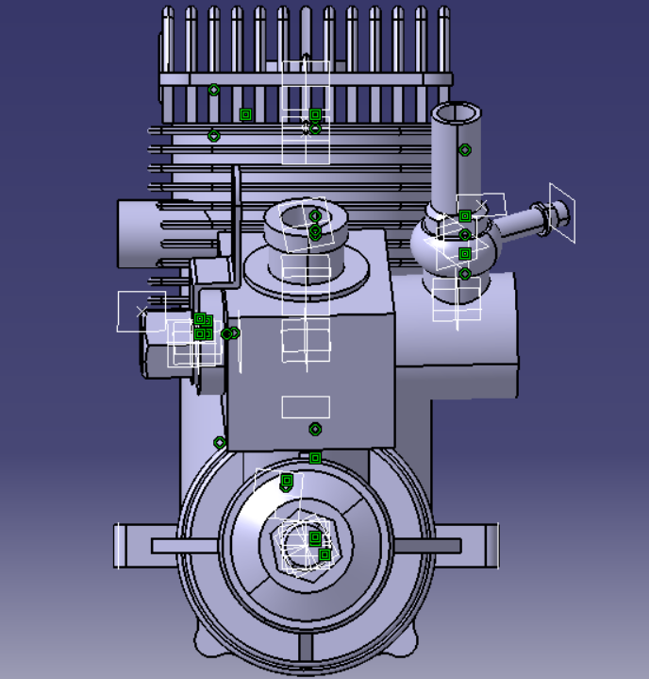
Task: Select the contact constraint at the center fin base
Action: (315, 114)
